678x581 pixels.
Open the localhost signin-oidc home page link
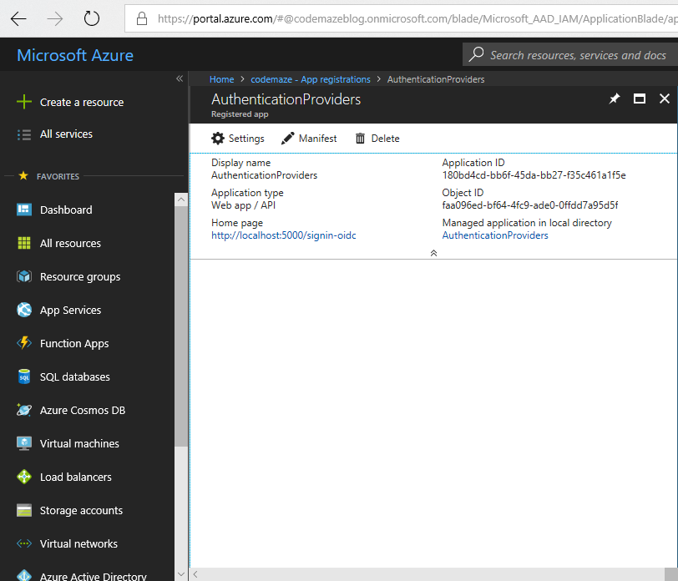pyautogui.click(x=284, y=235)
